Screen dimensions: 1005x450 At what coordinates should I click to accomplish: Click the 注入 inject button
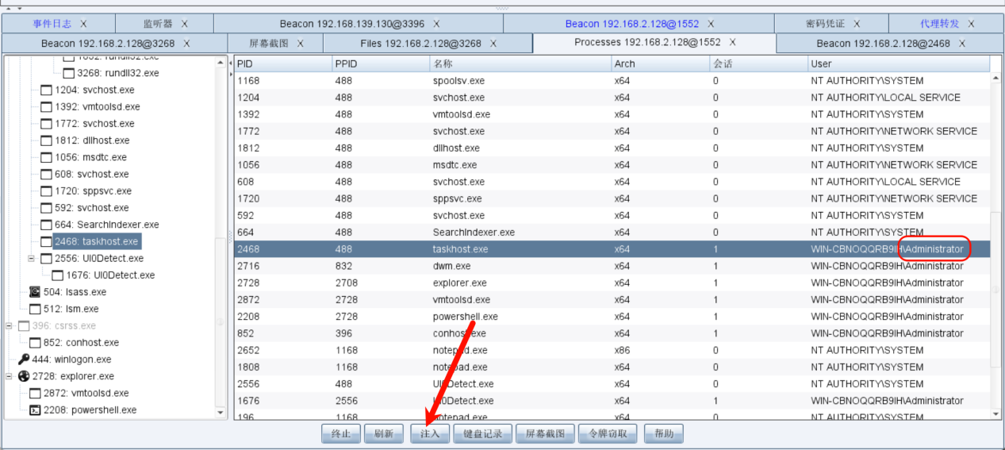(x=430, y=433)
